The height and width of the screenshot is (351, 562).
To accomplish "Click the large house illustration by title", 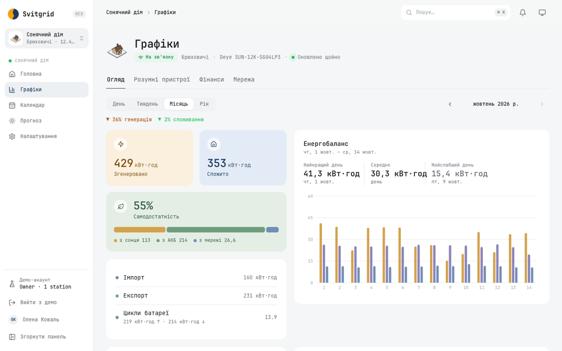I will coord(117,50).
